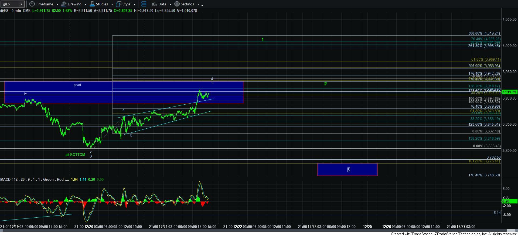Open the Data dropdown arrow
Screen dimensions: 518x236
point(170,5)
